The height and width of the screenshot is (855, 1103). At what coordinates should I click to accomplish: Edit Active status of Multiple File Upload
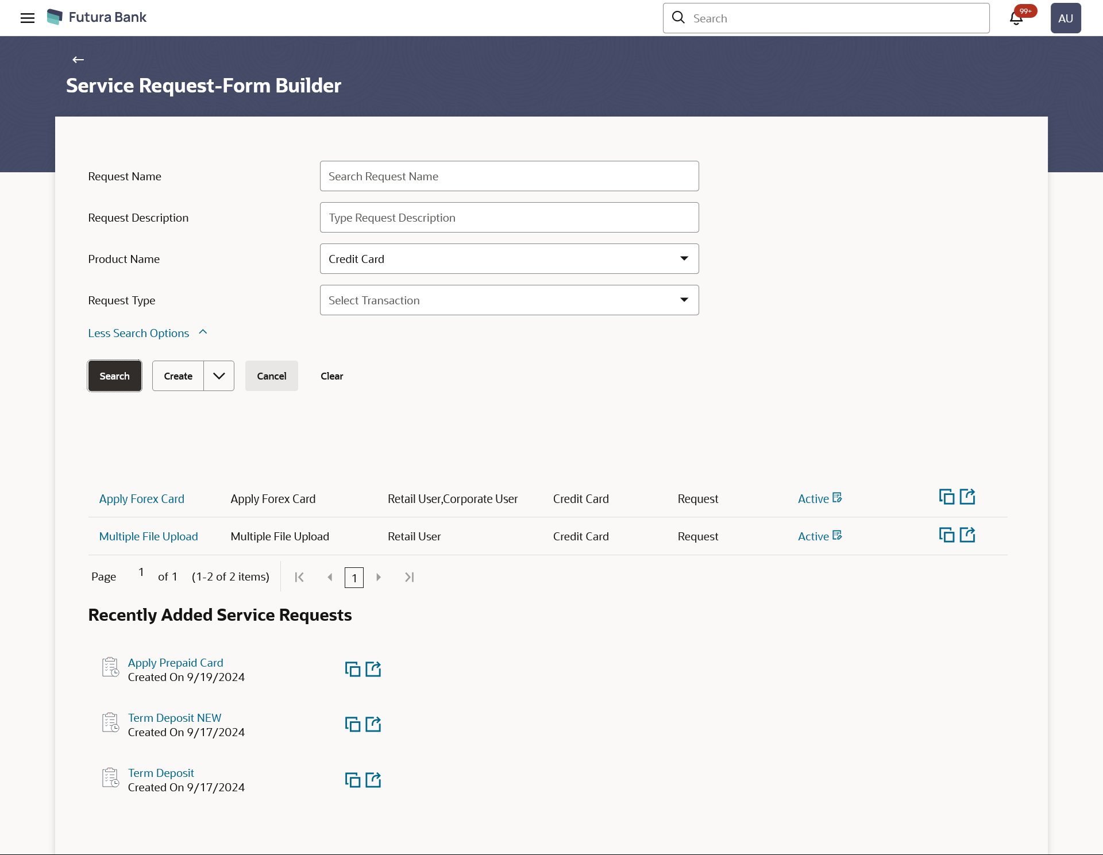coord(837,536)
